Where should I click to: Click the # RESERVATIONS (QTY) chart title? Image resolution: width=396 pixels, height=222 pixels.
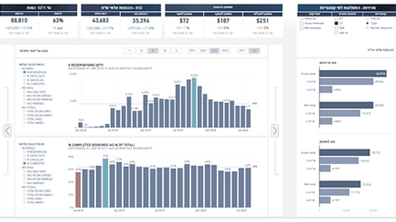point(86,65)
